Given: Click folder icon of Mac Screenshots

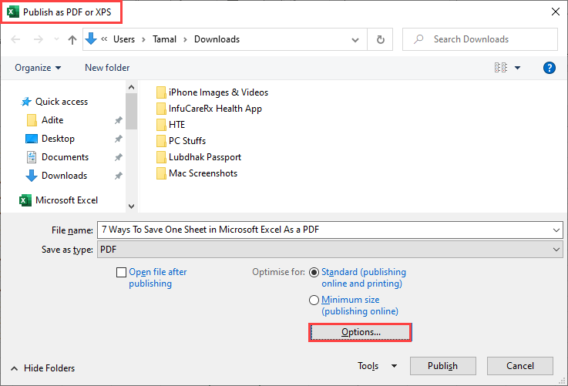Looking at the screenshot, I should point(161,173).
